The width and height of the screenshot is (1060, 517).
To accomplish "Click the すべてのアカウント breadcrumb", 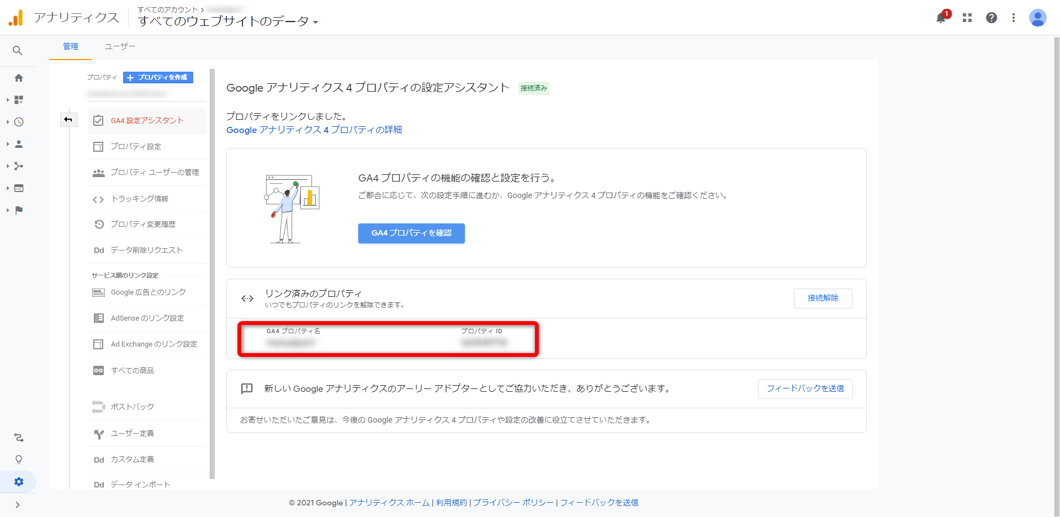I will point(168,9).
